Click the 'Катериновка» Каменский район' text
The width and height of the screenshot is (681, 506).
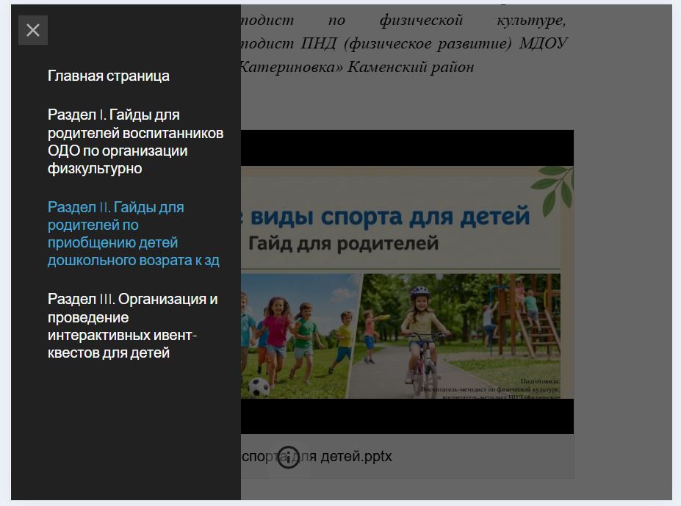[357, 68]
